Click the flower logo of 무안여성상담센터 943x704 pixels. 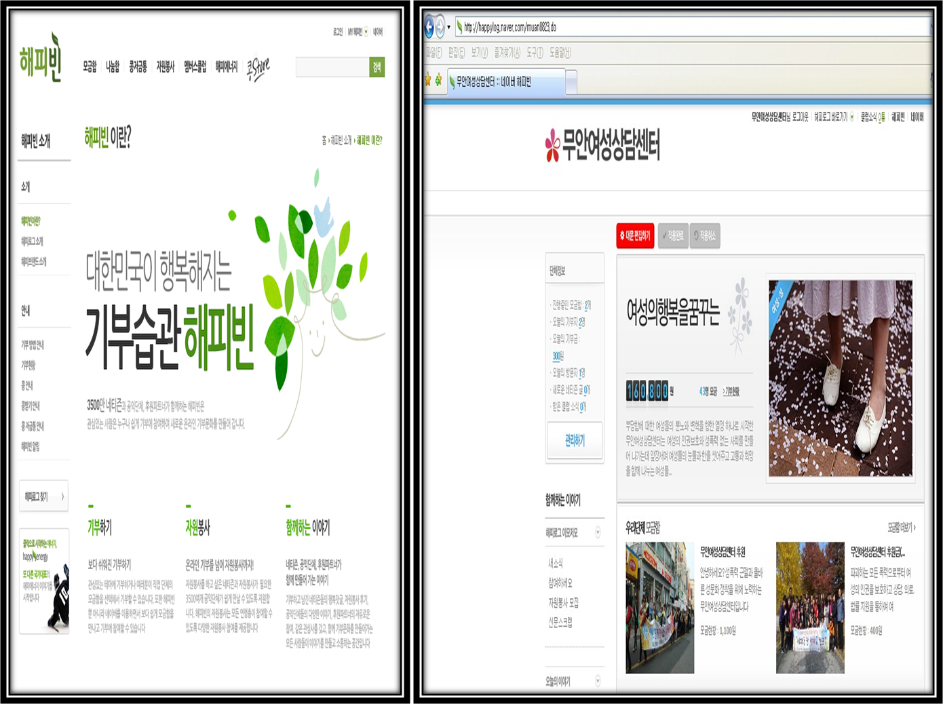coord(553,146)
